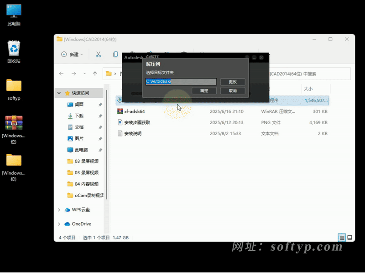Unpin 文档 pin icon
365x273 pixels.
coord(100,127)
